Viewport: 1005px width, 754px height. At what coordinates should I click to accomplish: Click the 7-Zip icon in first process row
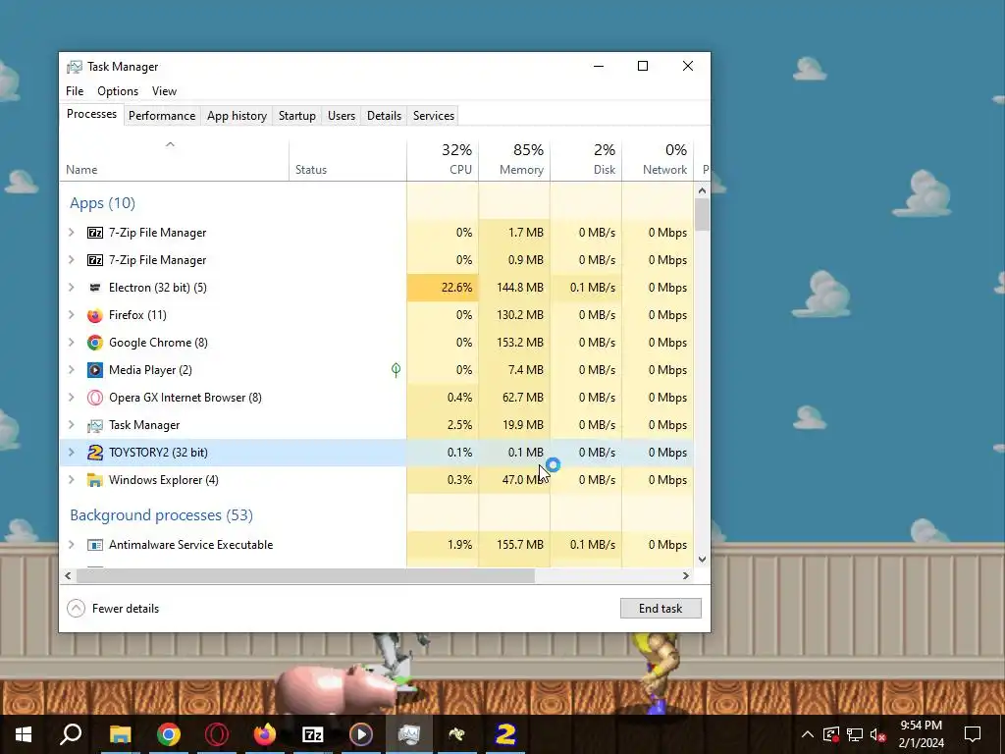click(95, 233)
